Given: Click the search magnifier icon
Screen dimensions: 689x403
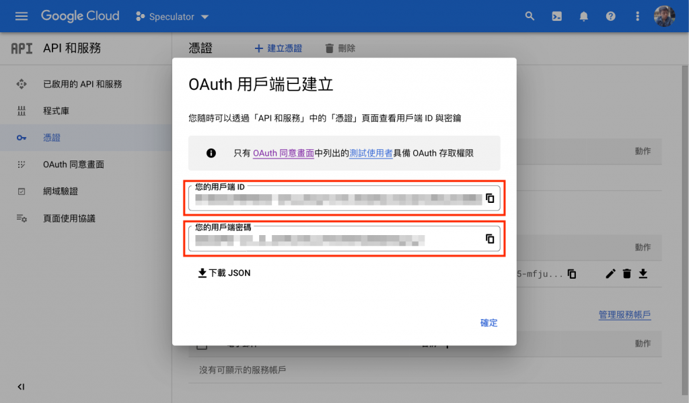Looking at the screenshot, I should tap(530, 16).
